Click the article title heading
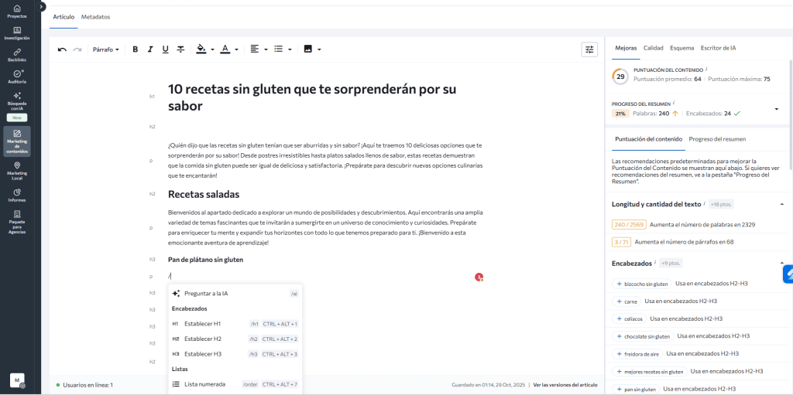The image size is (793, 395). (x=312, y=98)
